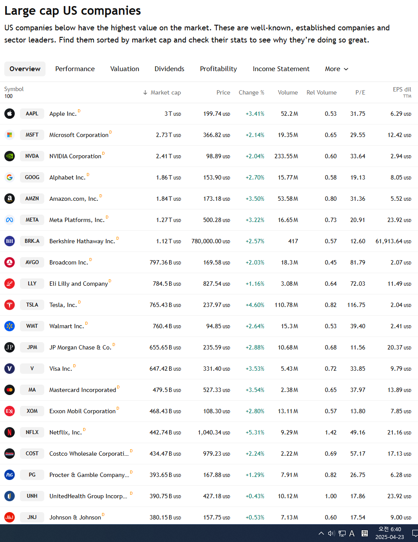
Task: Click the Tesla logo icon
Action: 10,305
